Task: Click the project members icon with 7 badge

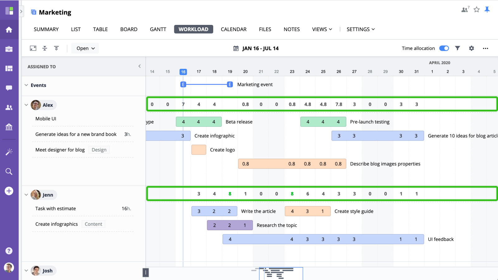Action: tap(465, 9)
